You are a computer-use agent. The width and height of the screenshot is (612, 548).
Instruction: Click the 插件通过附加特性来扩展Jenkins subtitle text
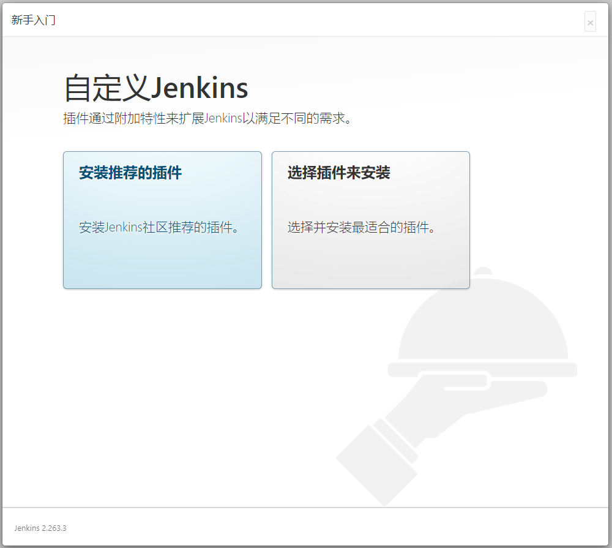[207, 118]
